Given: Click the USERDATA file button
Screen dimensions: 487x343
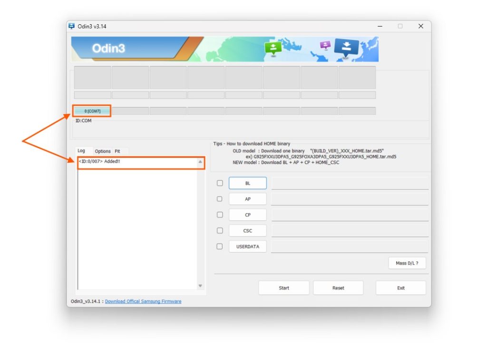Looking at the screenshot, I should [247, 247].
